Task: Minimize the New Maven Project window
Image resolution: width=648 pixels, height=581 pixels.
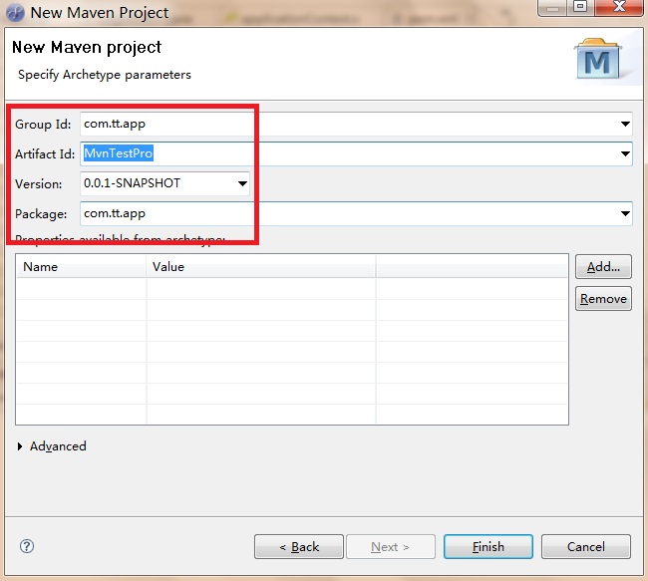Action: [x=552, y=6]
